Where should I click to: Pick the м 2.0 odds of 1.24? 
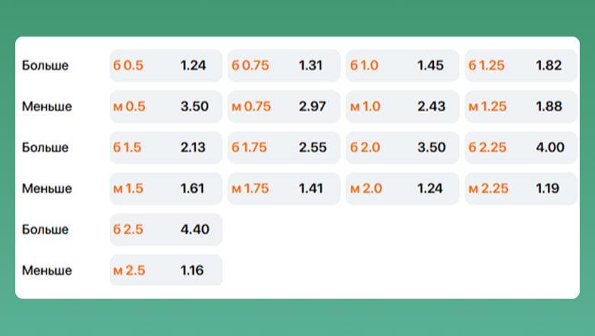click(402, 189)
